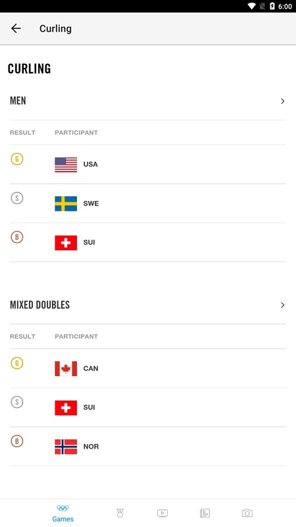Open the camera photos tab icon
Viewport: 296px width, 527px height.
[x=247, y=513]
